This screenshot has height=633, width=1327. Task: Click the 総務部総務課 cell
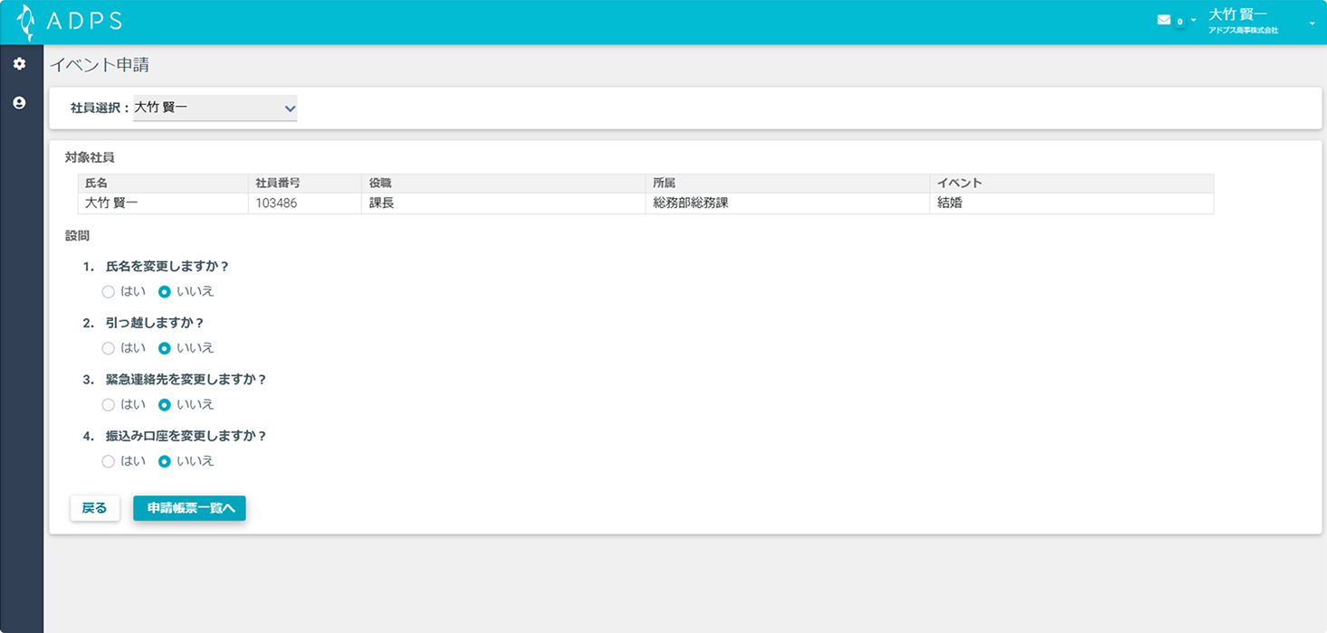788,203
